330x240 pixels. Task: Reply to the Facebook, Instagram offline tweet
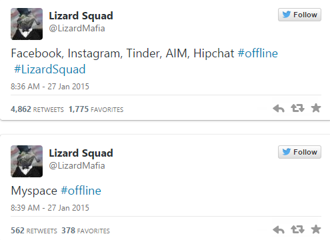point(279,109)
